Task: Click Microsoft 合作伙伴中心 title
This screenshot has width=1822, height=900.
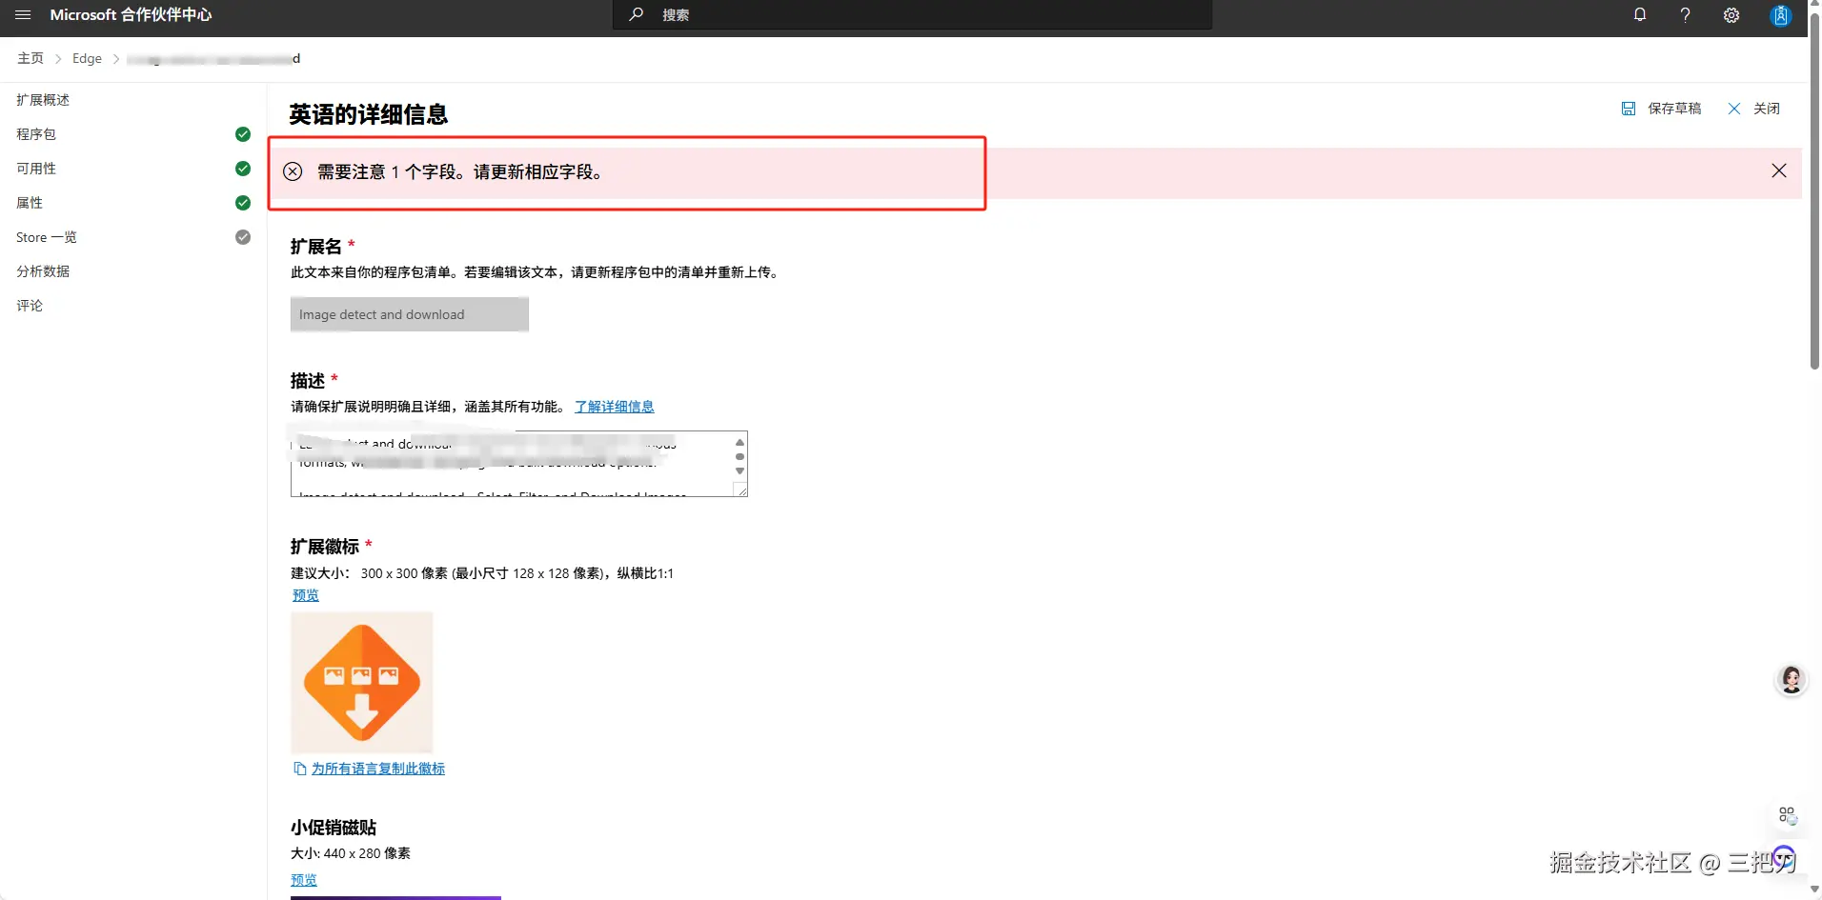Action: click(x=132, y=15)
